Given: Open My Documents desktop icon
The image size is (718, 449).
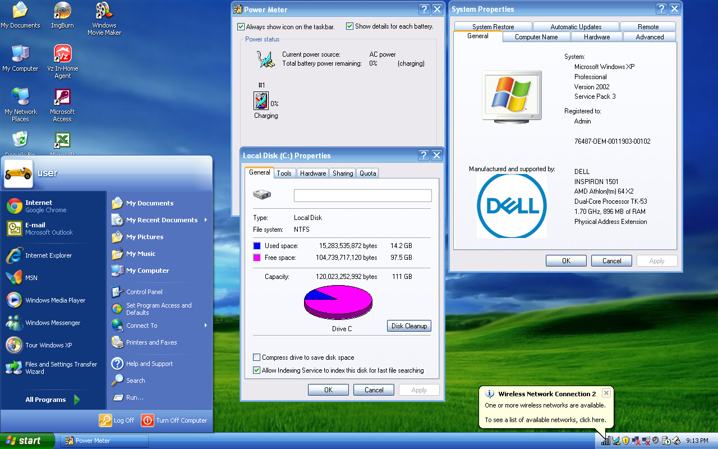Looking at the screenshot, I should pyautogui.click(x=20, y=15).
